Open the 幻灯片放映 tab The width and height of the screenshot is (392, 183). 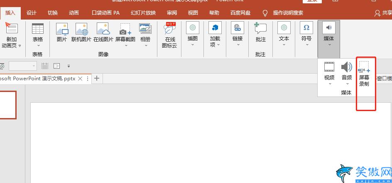pyautogui.click(x=143, y=13)
